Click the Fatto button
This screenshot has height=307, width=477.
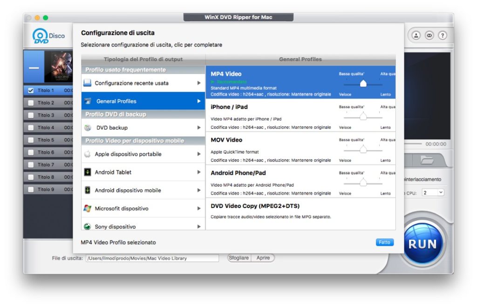coord(384,242)
